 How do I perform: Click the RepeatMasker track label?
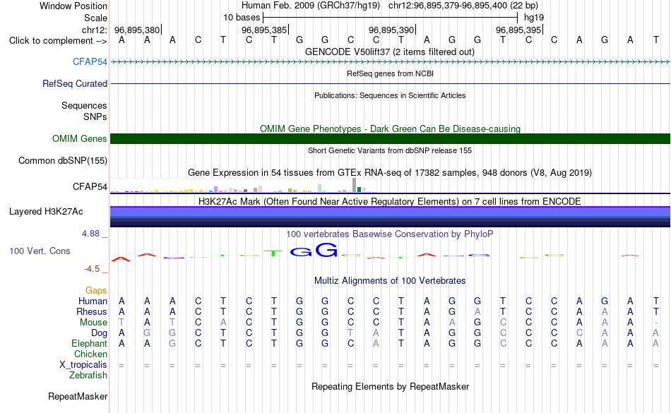pyautogui.click(x=78, y=396)
